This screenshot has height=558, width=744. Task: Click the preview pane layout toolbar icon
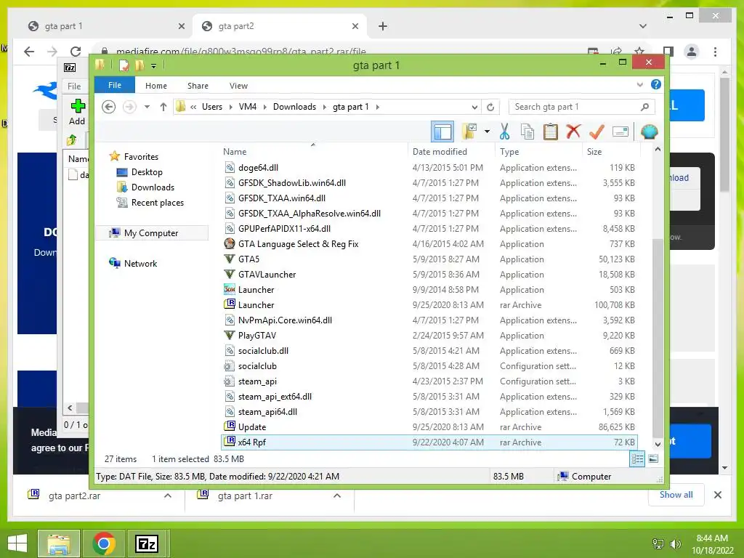tap(442, 132)
